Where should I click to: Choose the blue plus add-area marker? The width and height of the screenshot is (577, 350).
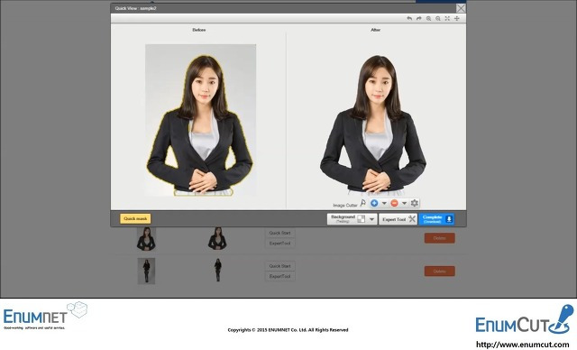point(374,203)
